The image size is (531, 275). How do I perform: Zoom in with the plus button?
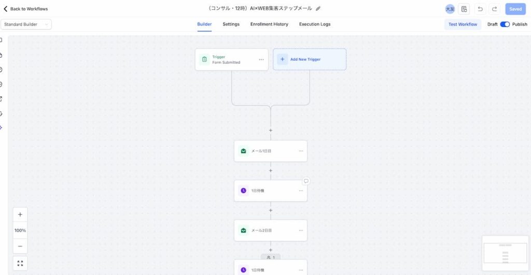click(x=20, y=214)
